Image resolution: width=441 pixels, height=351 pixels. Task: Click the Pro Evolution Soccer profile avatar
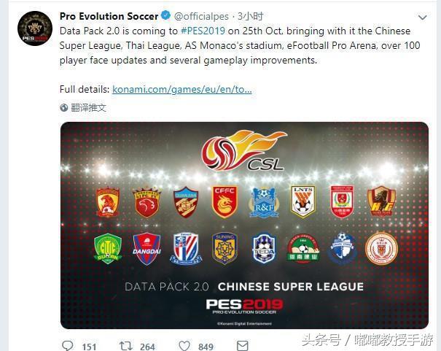tap(35, 28)
